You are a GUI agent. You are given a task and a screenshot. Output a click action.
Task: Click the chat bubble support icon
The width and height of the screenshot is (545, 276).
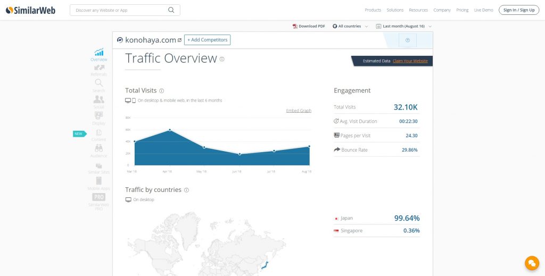click(x=532, y=263)
